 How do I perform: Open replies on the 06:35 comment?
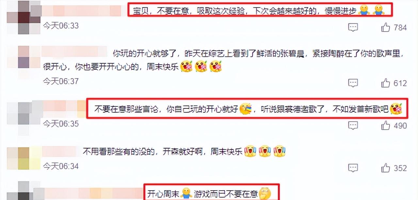353,125
